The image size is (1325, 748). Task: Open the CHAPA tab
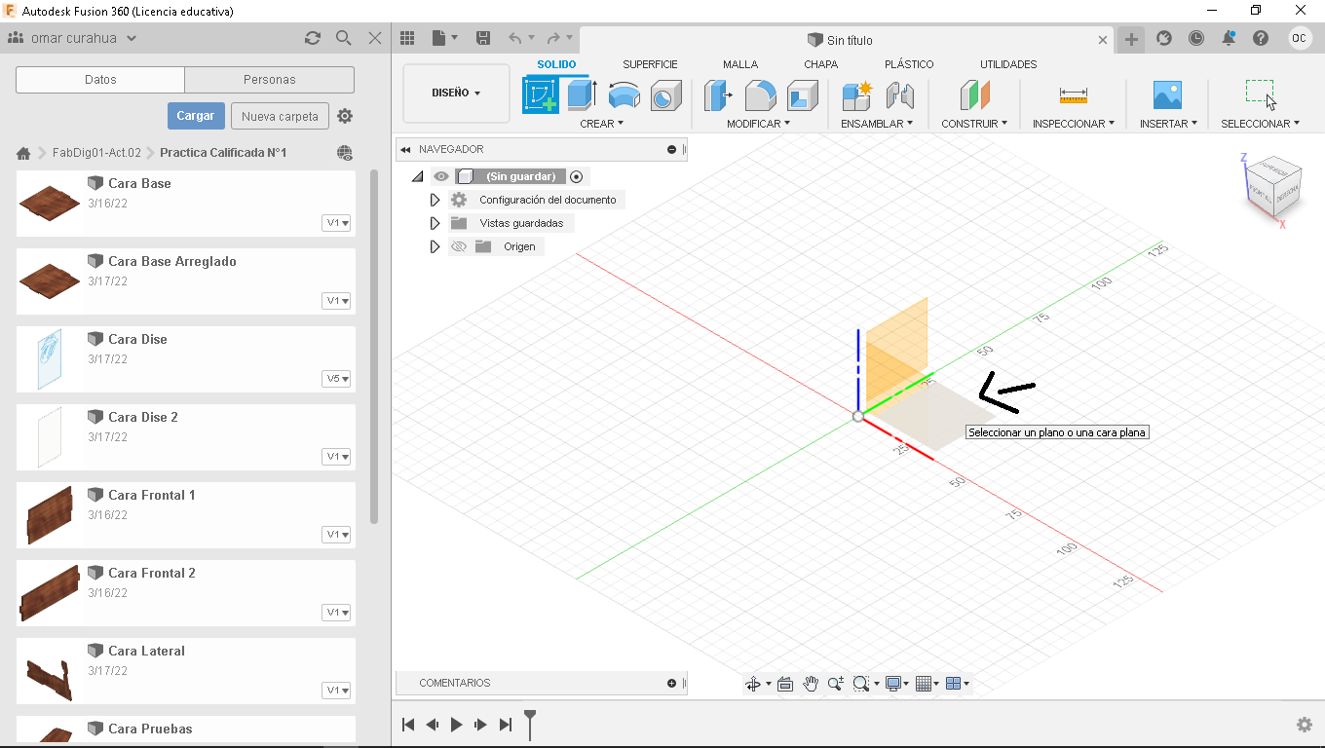tap(820, 64)
